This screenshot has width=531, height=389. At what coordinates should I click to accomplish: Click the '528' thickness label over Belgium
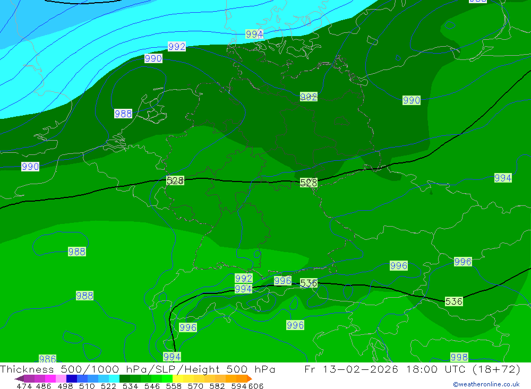(175, 180)
